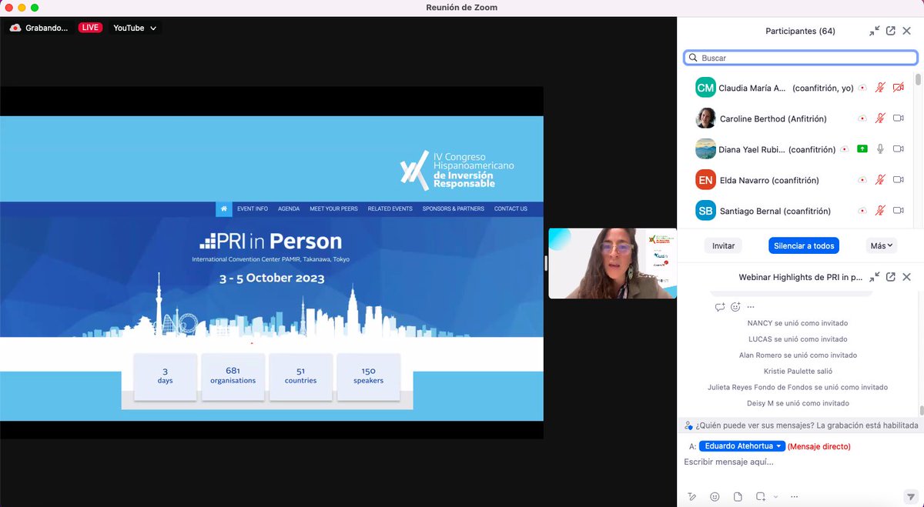Click Elda Navarro's muted microphone icon
This screenshot has height=507, width=924.
coord(880,180)
